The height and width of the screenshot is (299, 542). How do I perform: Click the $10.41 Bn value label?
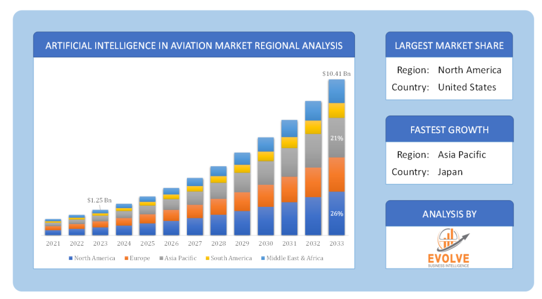tap(336, 73)
